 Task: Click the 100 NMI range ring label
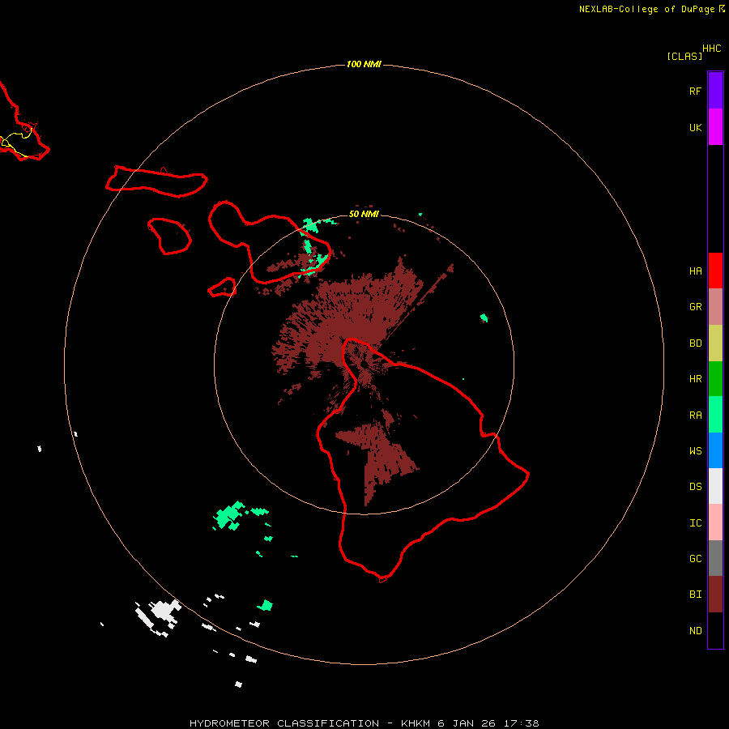pyautogui.click(x=364, y=64)
